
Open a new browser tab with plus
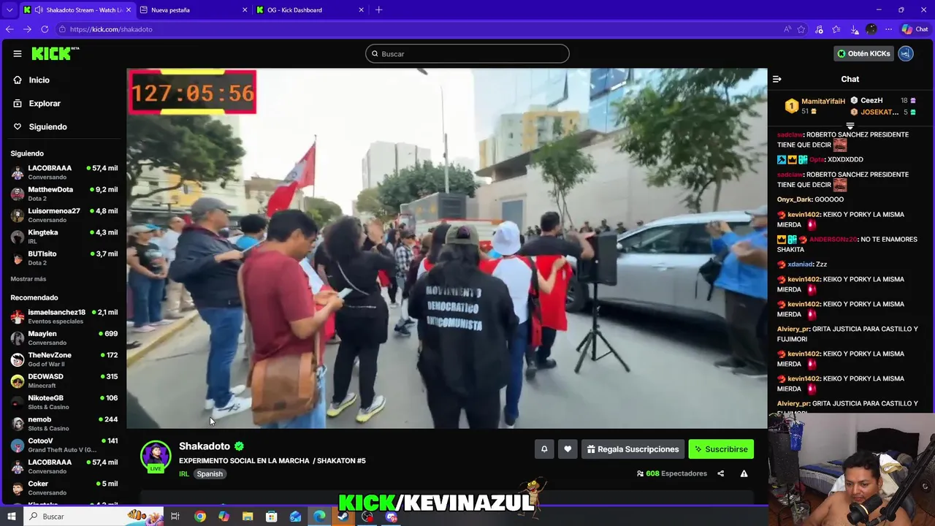[x=378, y=10]
